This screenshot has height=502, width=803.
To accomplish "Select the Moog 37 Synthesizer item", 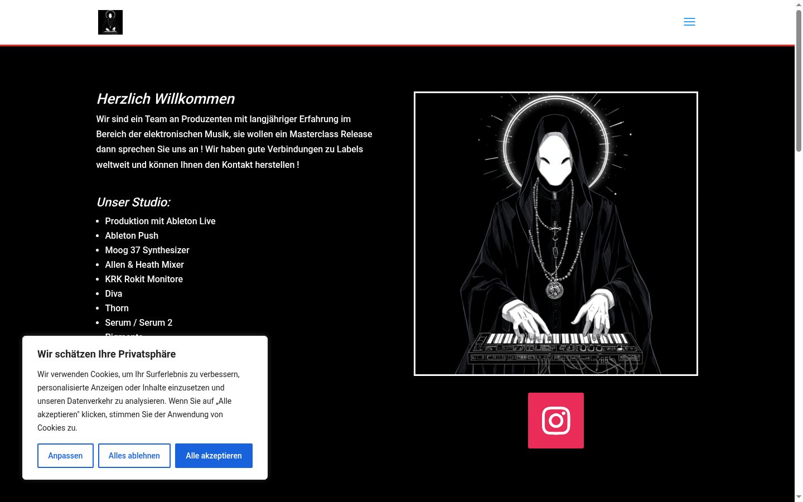I will [x=147, y=250].
